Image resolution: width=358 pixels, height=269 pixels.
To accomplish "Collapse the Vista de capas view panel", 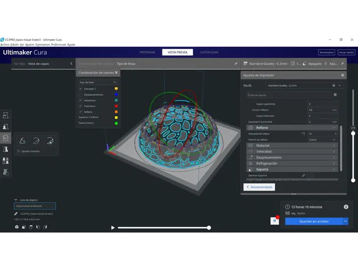I will pyautogui.click(x=71, y=63).
